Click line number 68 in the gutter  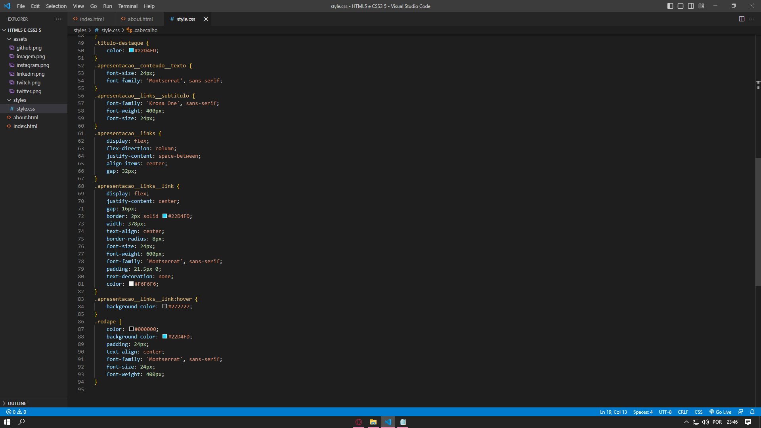coord(81,186)
